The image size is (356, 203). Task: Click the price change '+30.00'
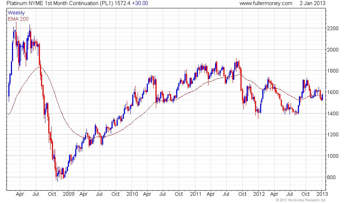point(140,3)
